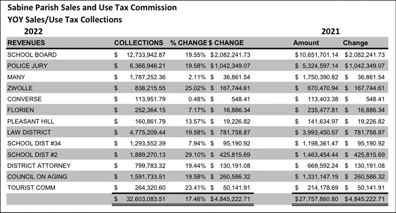Click the LAW DISTRICT row label
Viewport: 396px width, 213px height.
tap(29, 132)
